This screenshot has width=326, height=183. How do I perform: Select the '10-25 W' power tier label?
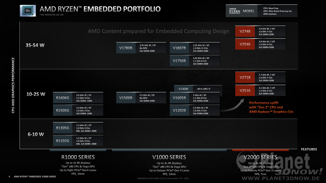(x=35, y=94)
